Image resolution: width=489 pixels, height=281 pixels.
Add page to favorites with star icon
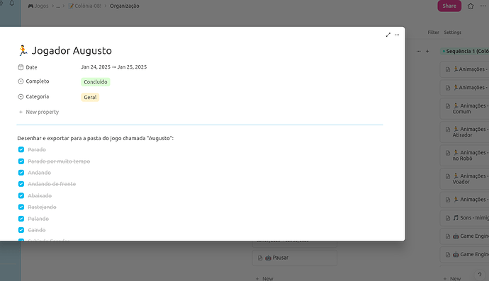471,6
